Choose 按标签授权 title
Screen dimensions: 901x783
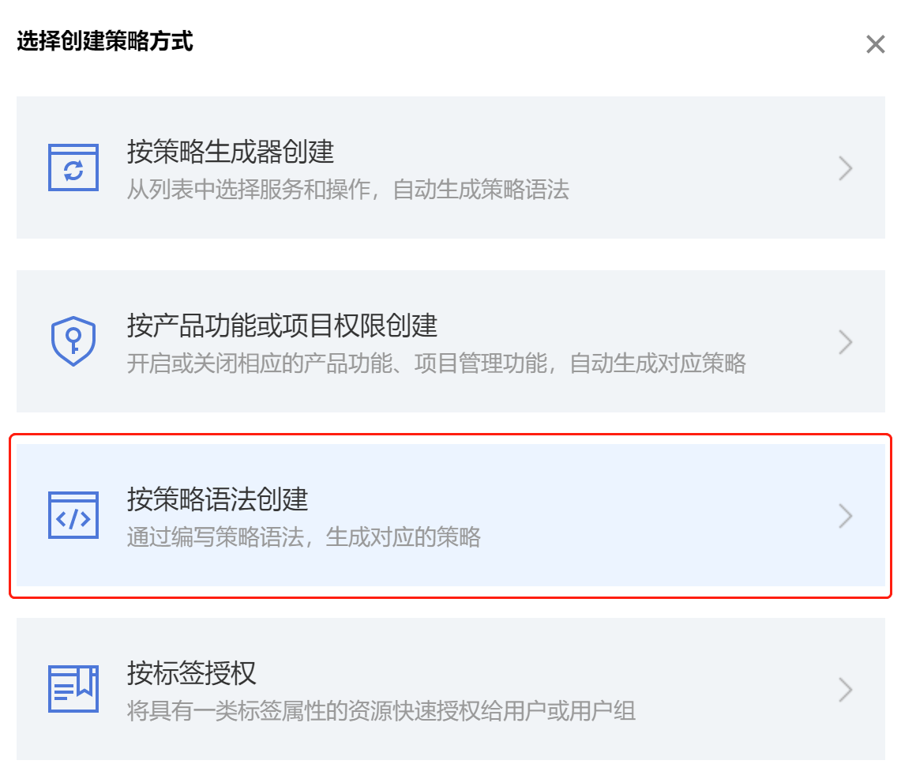click(191, 672)
